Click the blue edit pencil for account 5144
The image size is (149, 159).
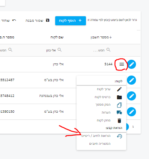coord(132,64)
